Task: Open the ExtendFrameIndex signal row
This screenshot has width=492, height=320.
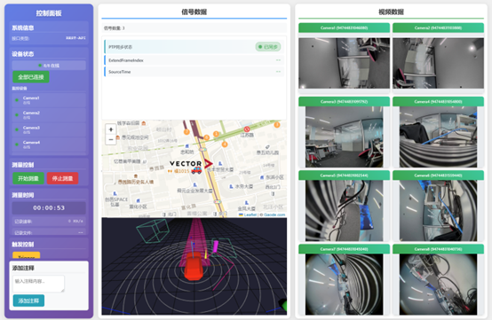Action: 194,60
